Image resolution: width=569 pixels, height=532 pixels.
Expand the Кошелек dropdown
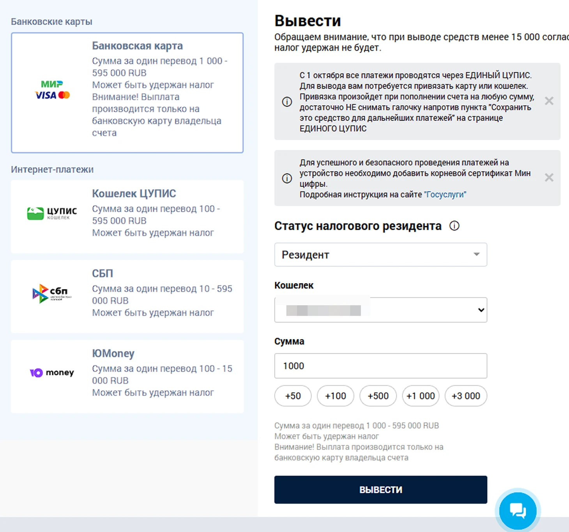point(381,310)
